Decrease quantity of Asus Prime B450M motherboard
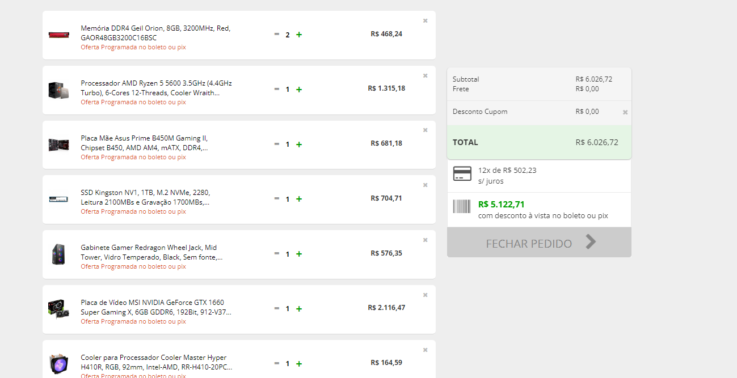Image resolution: width=737 pixels, height=378 pixels. coord(277,144)
